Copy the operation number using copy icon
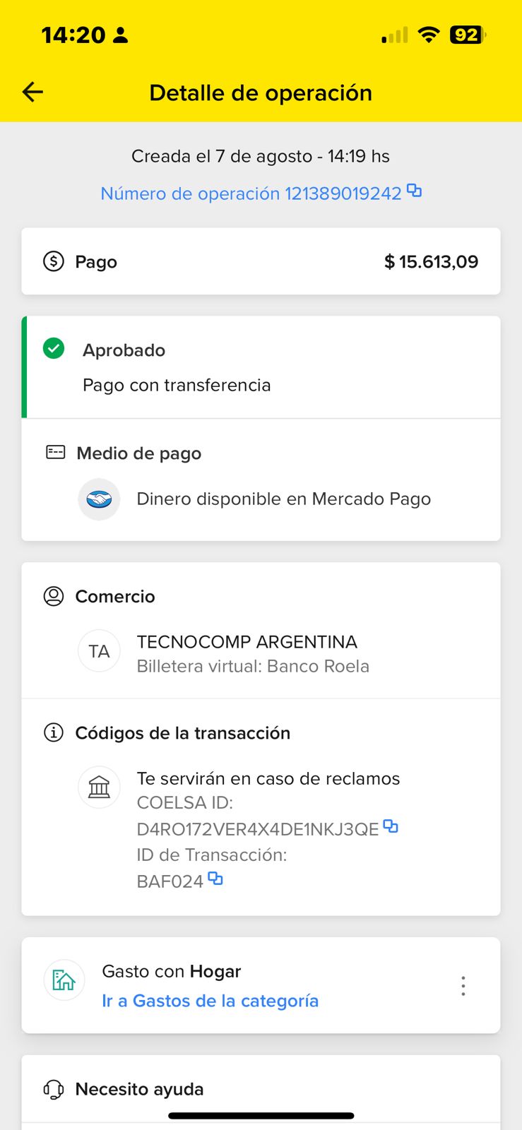Image resolution: width=522 pixels, height=1130 pixels. tap(415, 191)
